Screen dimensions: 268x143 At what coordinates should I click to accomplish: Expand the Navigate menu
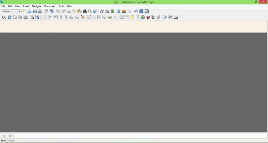click(x=37, y=6)
